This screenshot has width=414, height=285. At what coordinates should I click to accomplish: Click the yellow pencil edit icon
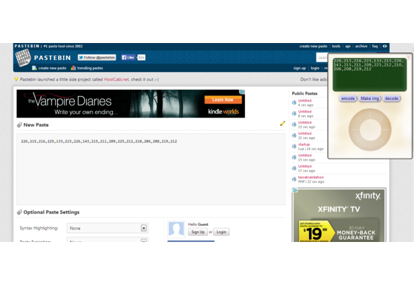click(283, 124)
